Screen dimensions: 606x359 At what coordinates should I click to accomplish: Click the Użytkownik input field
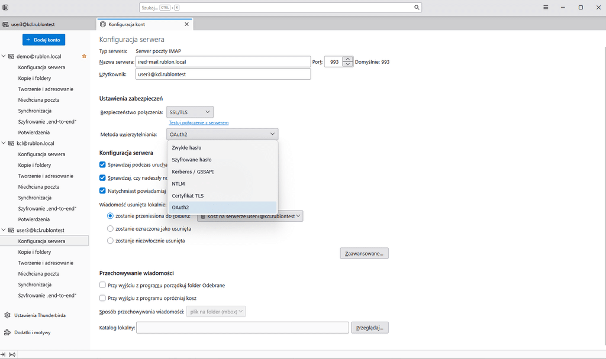223,74
